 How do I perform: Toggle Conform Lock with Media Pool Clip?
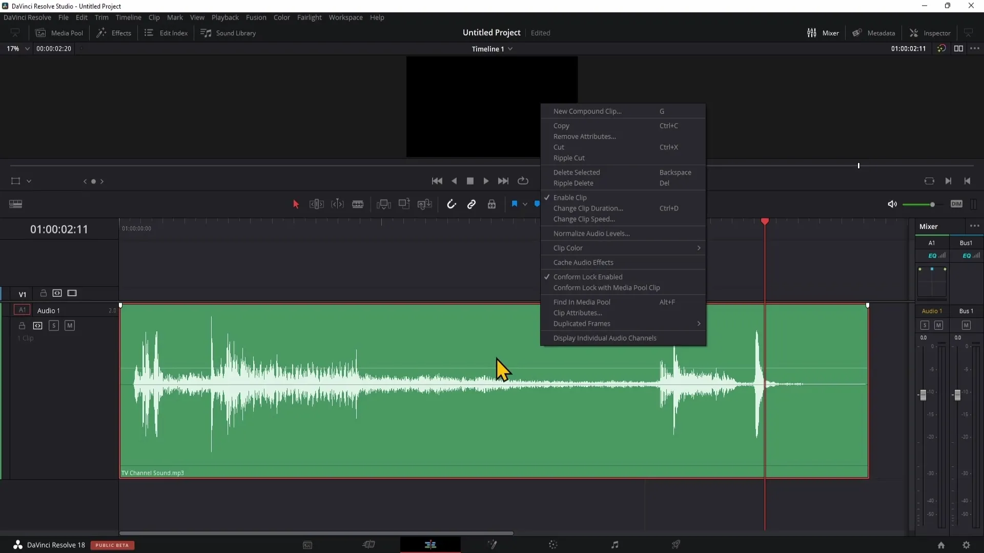606,287
